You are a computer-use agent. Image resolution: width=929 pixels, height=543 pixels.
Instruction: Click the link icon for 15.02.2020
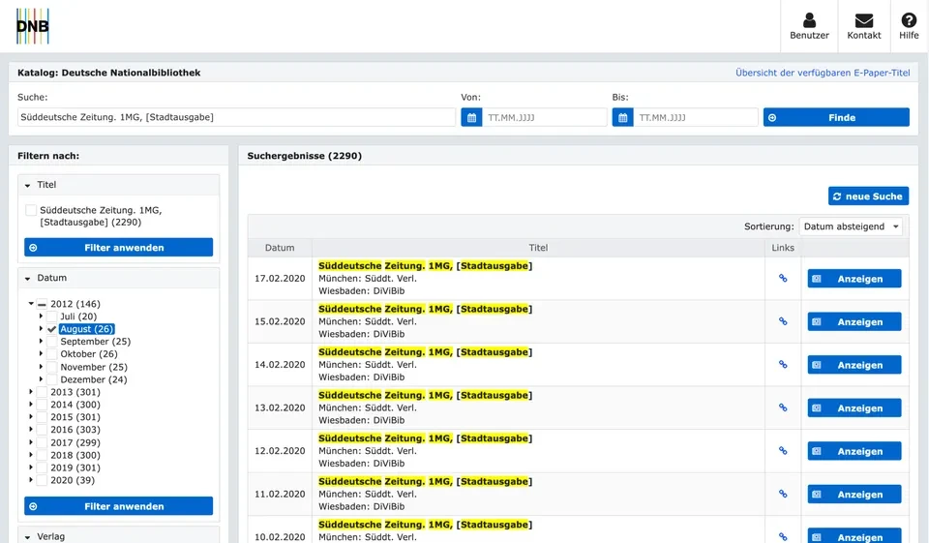pyautogui.click(x=783, y=321)
